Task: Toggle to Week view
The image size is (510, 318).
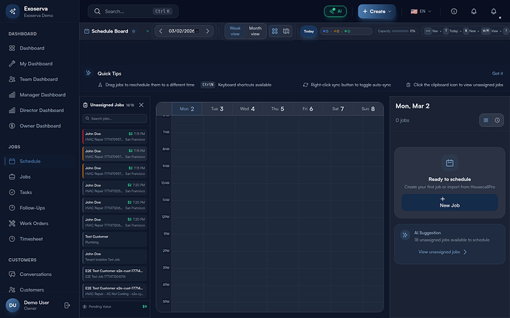Action: pyautogui.click(x=235, y=31)
